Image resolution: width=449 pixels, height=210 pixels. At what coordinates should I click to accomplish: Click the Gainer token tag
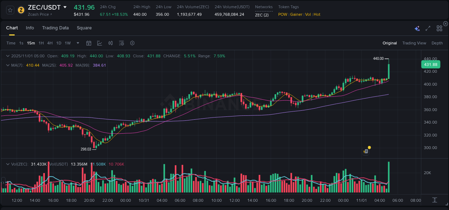[x=296, y=14]
